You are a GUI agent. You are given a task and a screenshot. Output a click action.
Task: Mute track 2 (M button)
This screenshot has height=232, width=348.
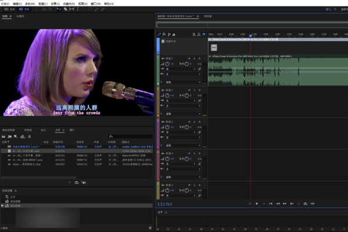point(189,90)
